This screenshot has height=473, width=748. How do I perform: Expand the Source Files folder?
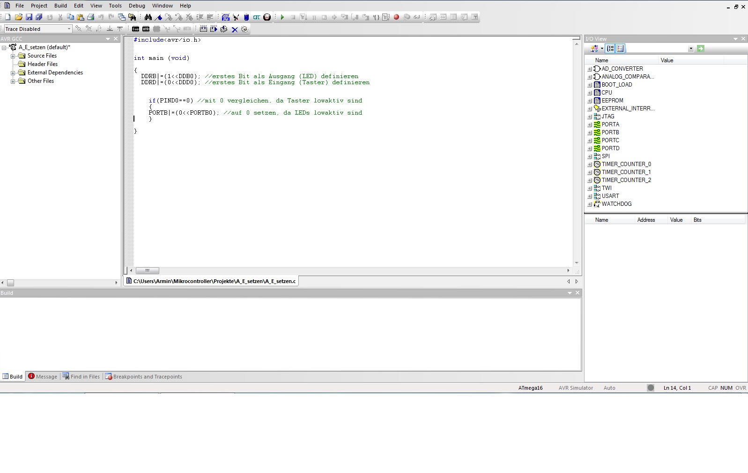13,56
